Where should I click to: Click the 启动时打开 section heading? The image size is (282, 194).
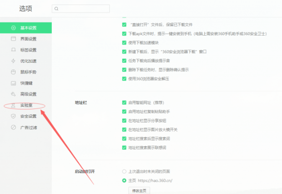tap(85, 171)
